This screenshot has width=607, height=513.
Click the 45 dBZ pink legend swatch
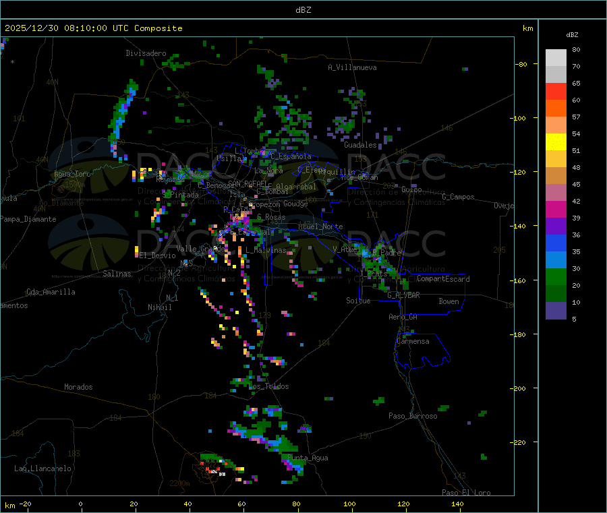tap(556, 193)
